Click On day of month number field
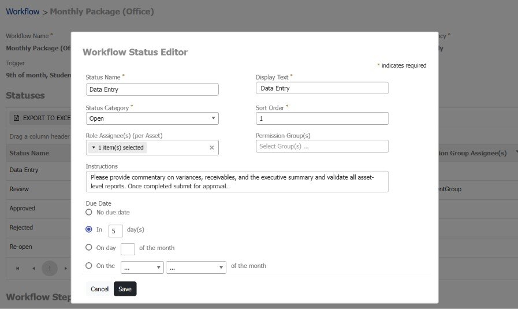The width and height of the screenshot is (518, 309). tap(128, 249)
